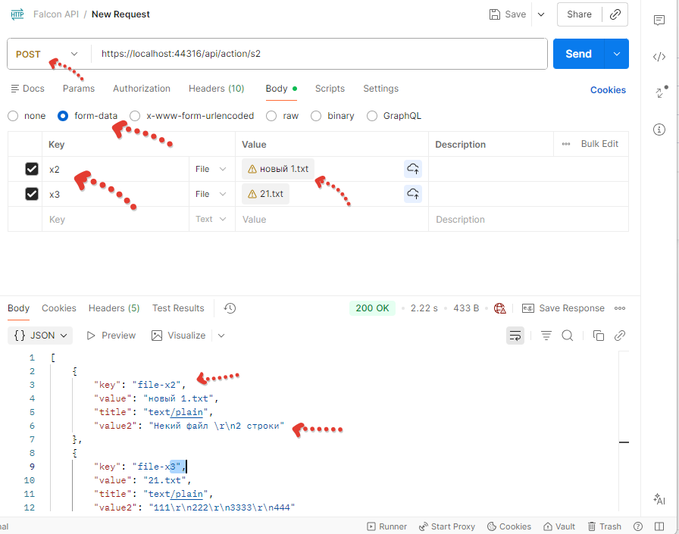Screen dimensions: 679x534
Task: Choose x-www-form-urlencoded body option
Action: 135,116
